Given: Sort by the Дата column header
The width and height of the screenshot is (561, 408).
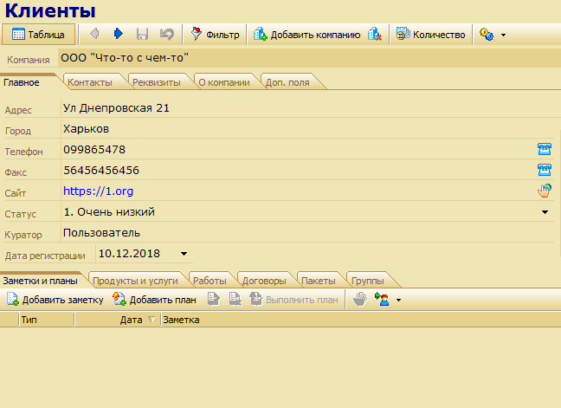Looking at the screenshot, I should coord(118,320).
